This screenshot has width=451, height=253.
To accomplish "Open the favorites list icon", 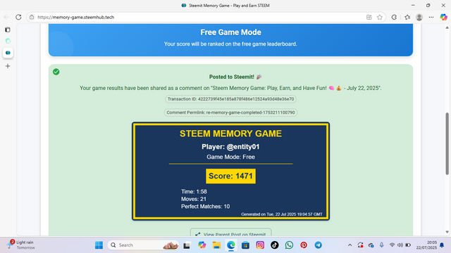I will pyautogui.click(x=407, y=17).
